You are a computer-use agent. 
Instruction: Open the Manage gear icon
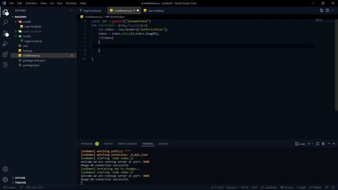5,179
